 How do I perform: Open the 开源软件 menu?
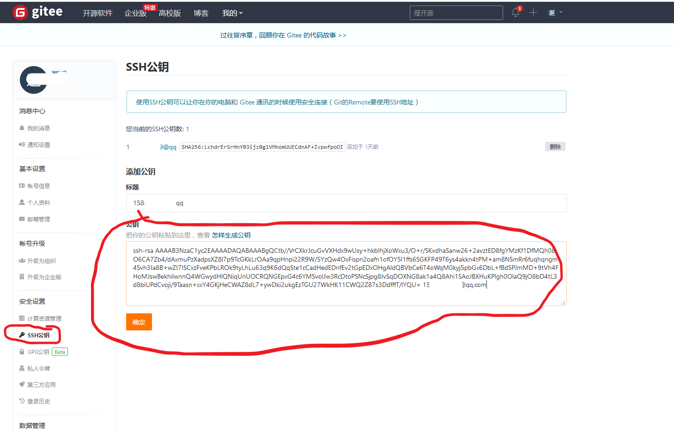click(97, 13)
